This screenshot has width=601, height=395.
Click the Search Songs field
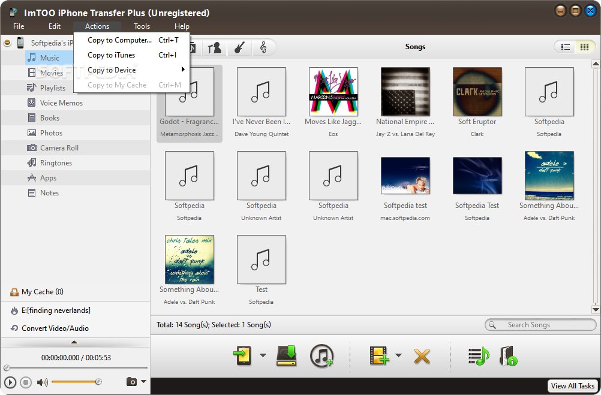point(540,325)
